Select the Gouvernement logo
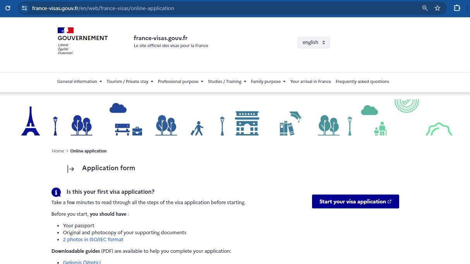Screen dimensions: 470x264 click(82, 40)
